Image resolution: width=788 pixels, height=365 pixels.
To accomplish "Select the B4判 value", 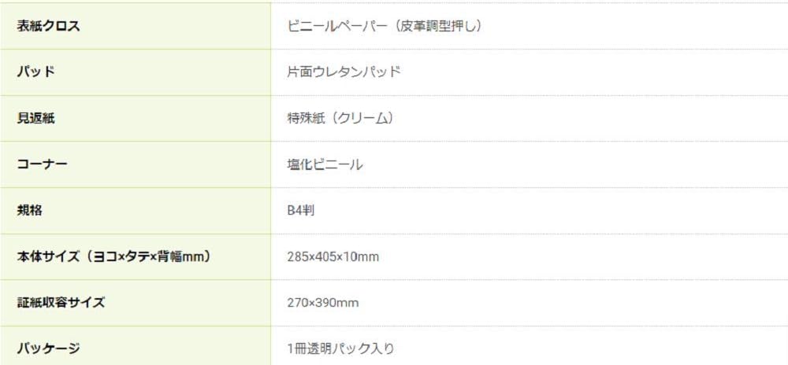I will (301, 210).
